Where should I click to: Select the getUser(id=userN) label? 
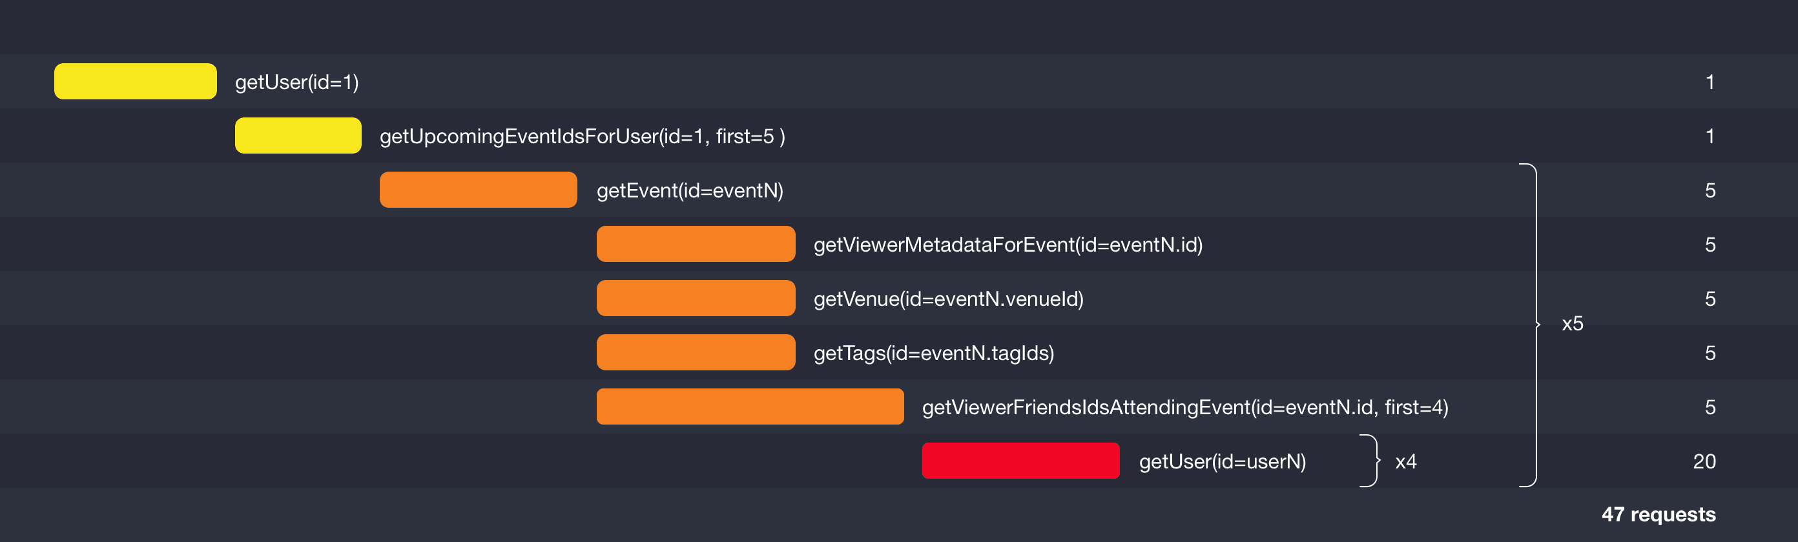1222,462
